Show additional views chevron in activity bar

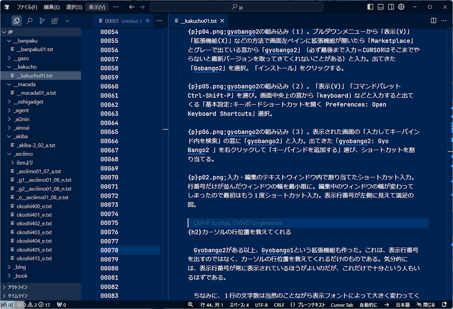pos(67,21)
